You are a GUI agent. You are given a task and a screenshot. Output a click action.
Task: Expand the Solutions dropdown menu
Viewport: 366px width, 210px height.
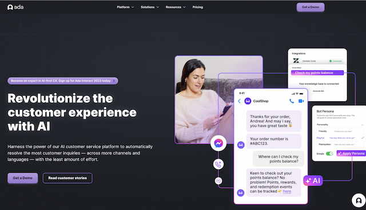[x=150, y=7]
